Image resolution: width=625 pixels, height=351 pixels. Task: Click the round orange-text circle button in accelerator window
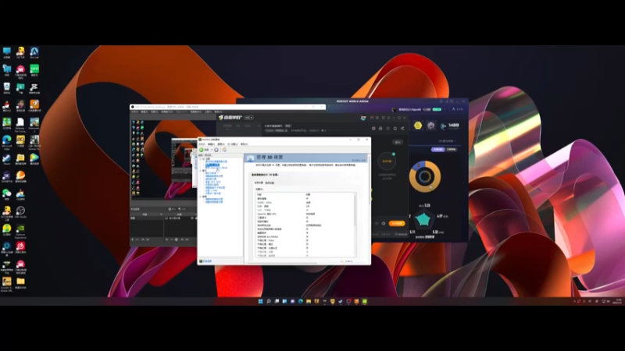(x=387, y=161)
